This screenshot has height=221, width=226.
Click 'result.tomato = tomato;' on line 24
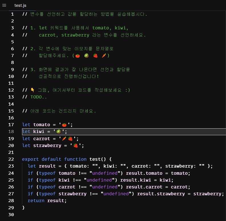pos(158,173)
